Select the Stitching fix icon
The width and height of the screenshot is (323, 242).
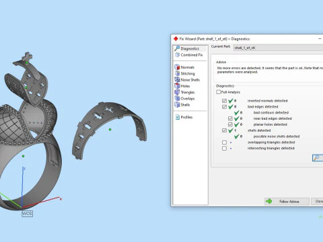(177, 73)
